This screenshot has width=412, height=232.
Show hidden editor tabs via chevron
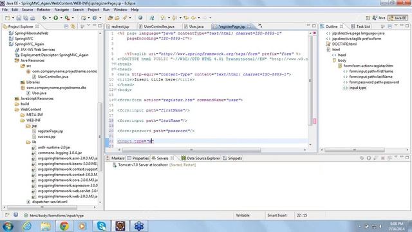click(x=260, y=26)
